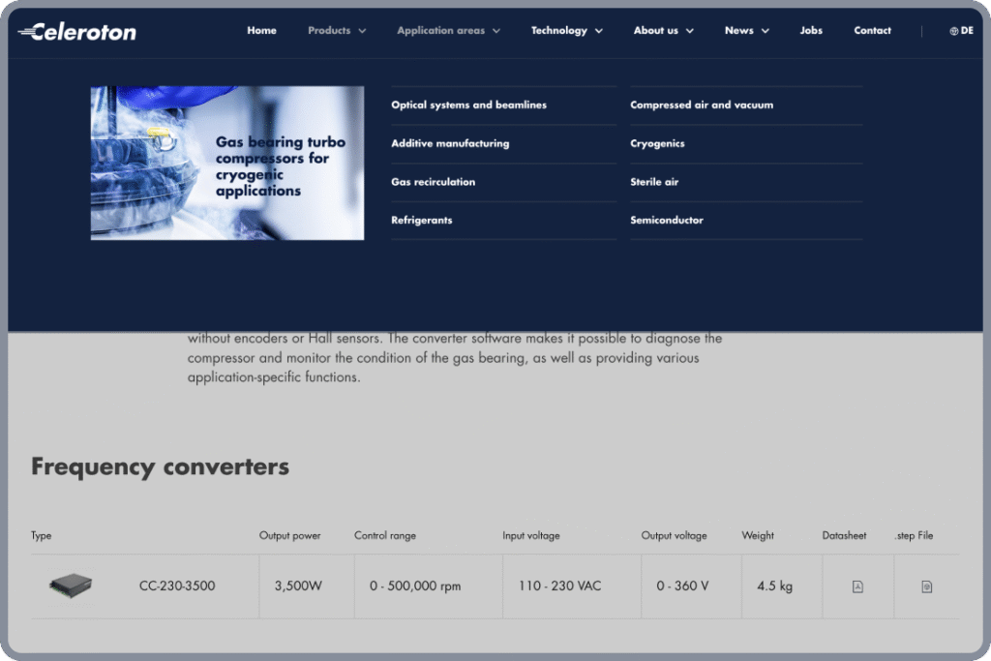The height and width of the screenshot is (661, 991).
Task: Download the CC-230-3500 PDF datasheet
Action: pyautogui.click(x=857, y=586)
